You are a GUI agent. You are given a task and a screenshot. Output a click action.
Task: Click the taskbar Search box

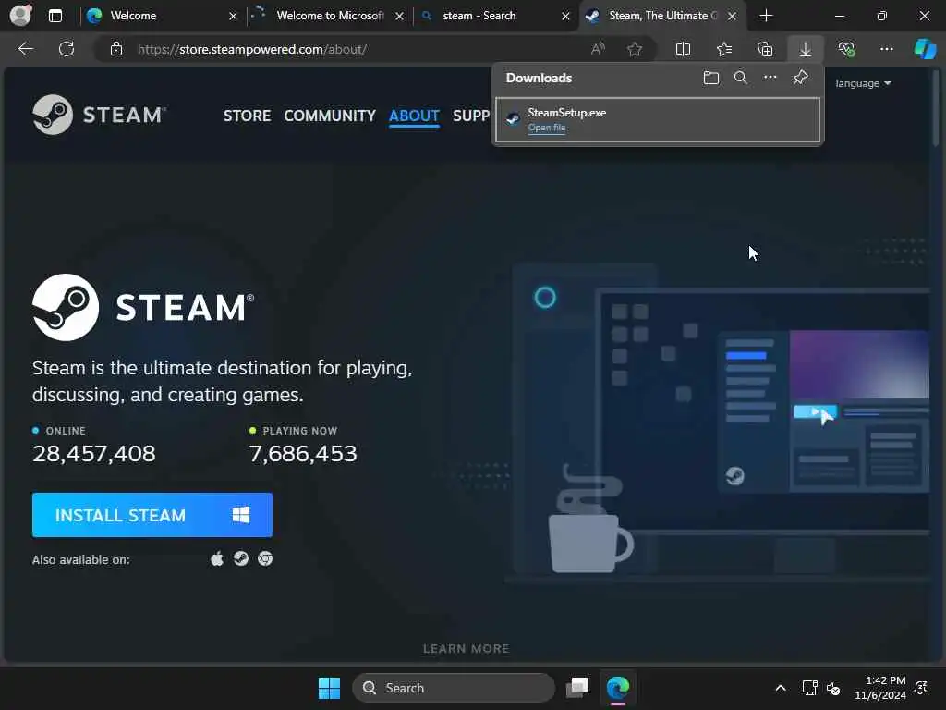click(x=453, y=688)
